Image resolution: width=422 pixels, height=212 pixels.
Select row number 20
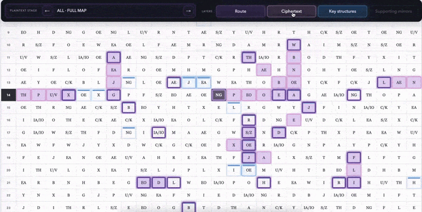(x=8, y=170)
